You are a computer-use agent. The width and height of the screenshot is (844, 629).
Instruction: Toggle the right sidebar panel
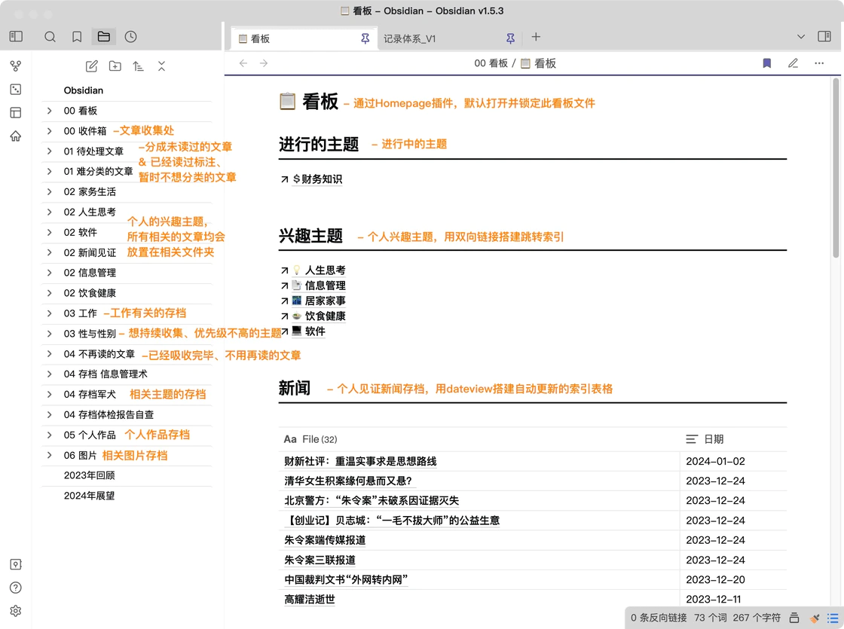click(x=824, y=37)
